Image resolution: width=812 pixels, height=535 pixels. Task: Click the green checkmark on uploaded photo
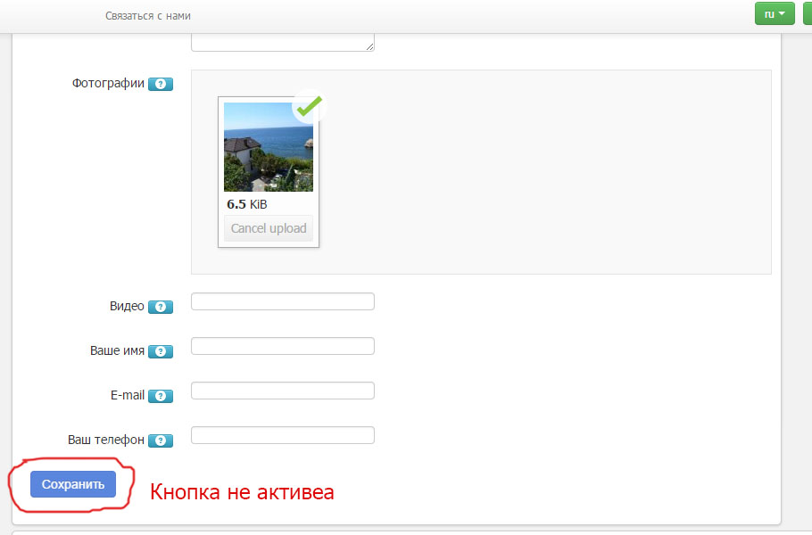[309, 107]
